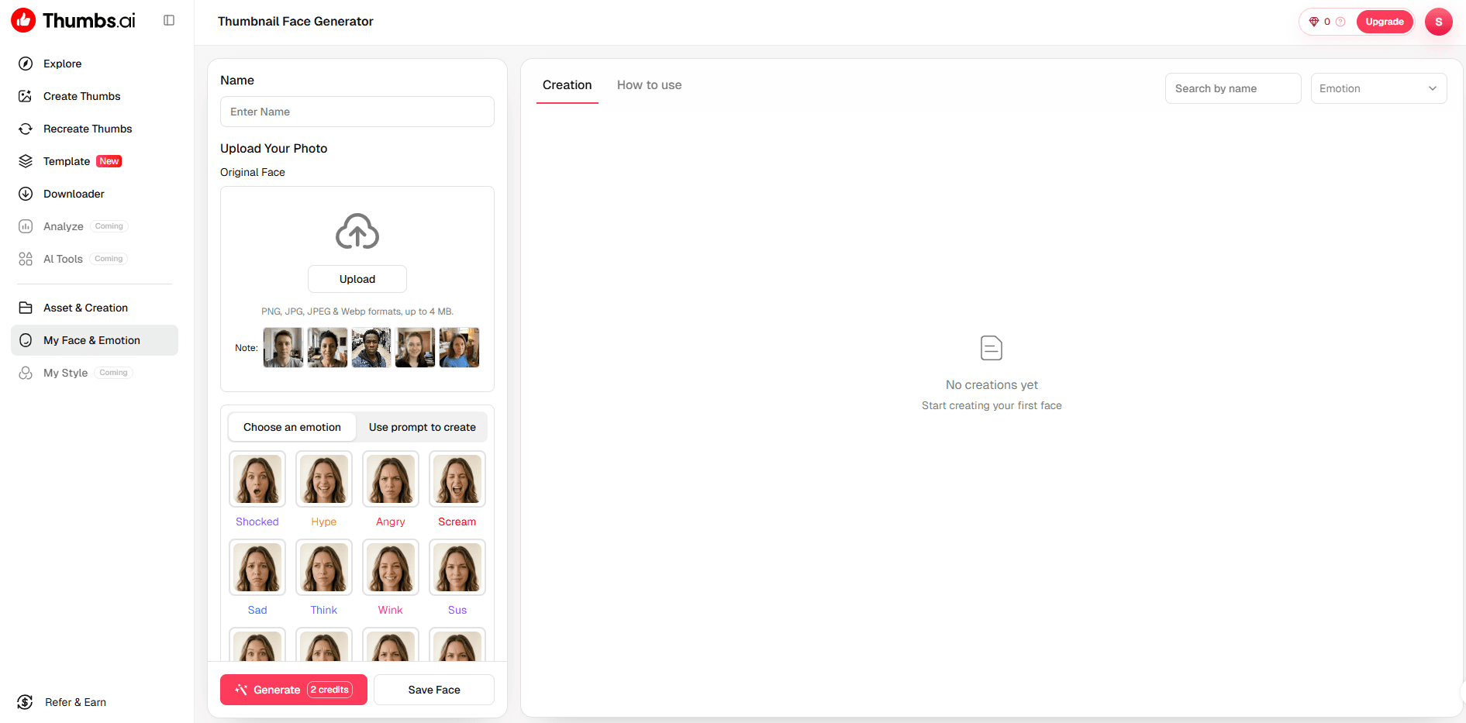The width and height of the screenshot is (1466, 723).
Task: Click the Upgrade button
Action: 1385,22
